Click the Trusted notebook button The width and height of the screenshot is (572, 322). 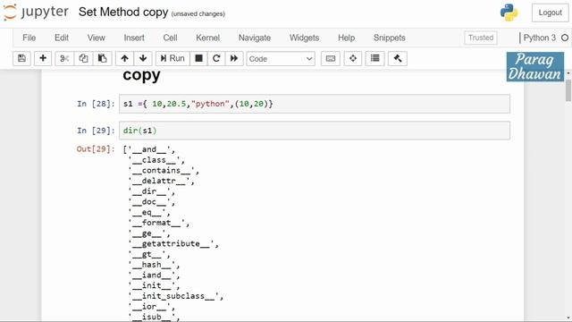tap(481, 38)
